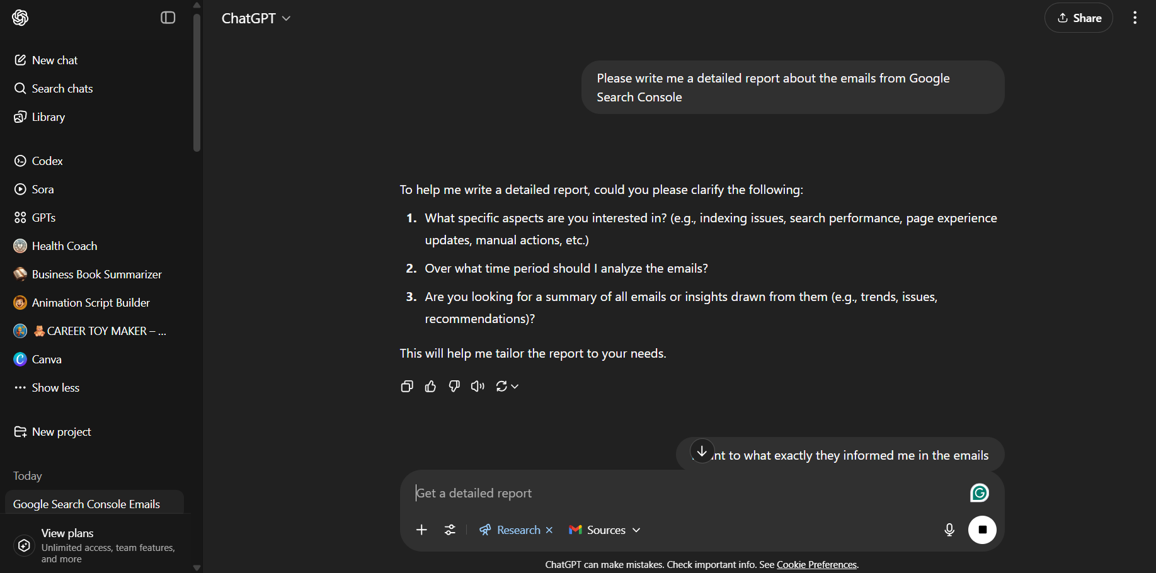Click the sidebar scroll-down arrow
Viewport: 1156px width, 573px height.
pos(197,567)
